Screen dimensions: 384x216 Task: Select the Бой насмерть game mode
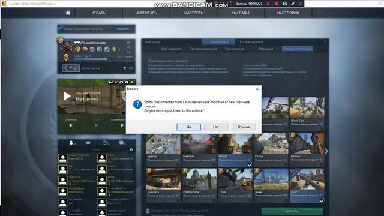pyautogui.click(x=172, y=49)
